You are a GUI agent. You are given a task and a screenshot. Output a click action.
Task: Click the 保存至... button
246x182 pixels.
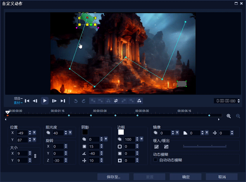pos(113,177)
